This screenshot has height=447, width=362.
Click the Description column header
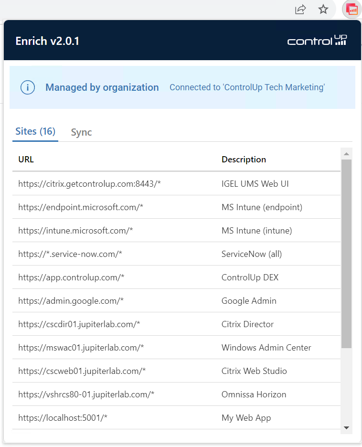click(x=244, y=160)
